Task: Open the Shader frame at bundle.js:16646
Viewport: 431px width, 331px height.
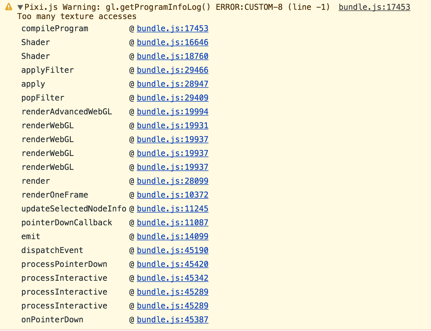Action: (x=172, y=42)
